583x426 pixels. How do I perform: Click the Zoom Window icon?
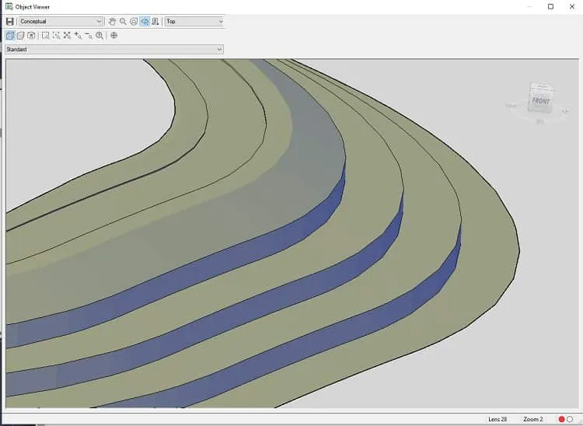(x=46, y=35)
